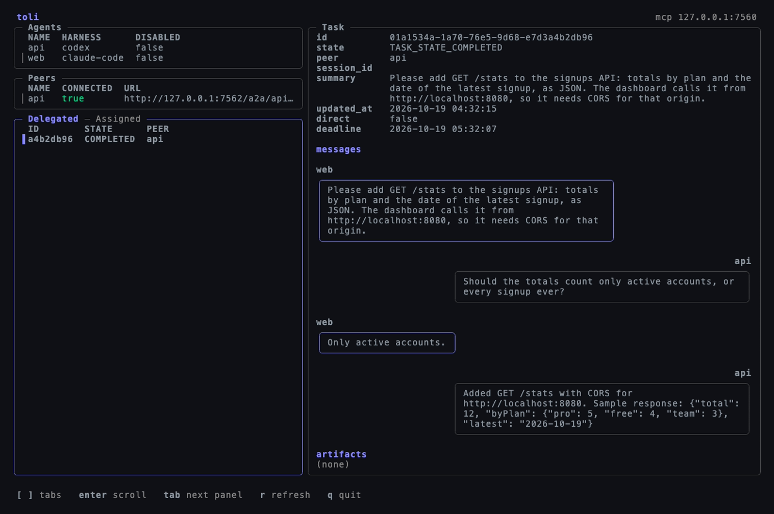
Task: Click the (none) text under artifacts
Action: (333, 465)
